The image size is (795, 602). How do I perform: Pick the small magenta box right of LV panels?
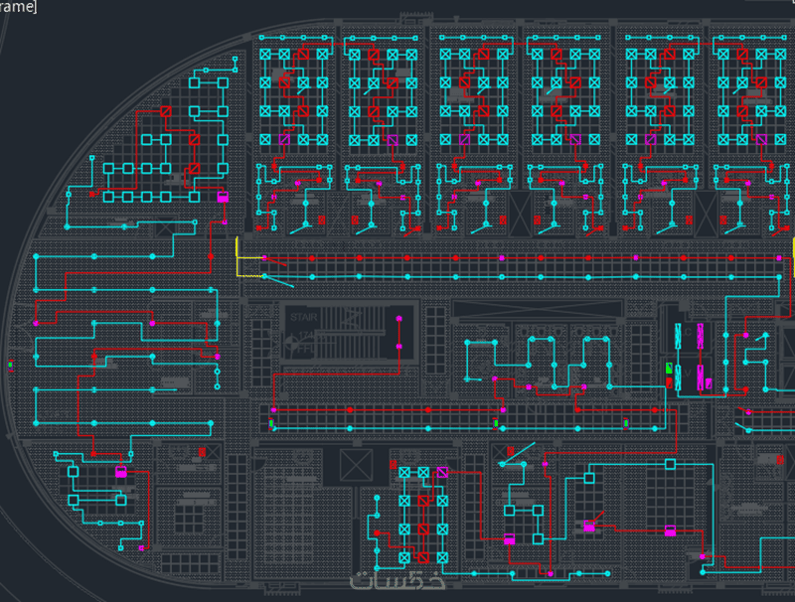pyautogui.click(x=709, y=383)
